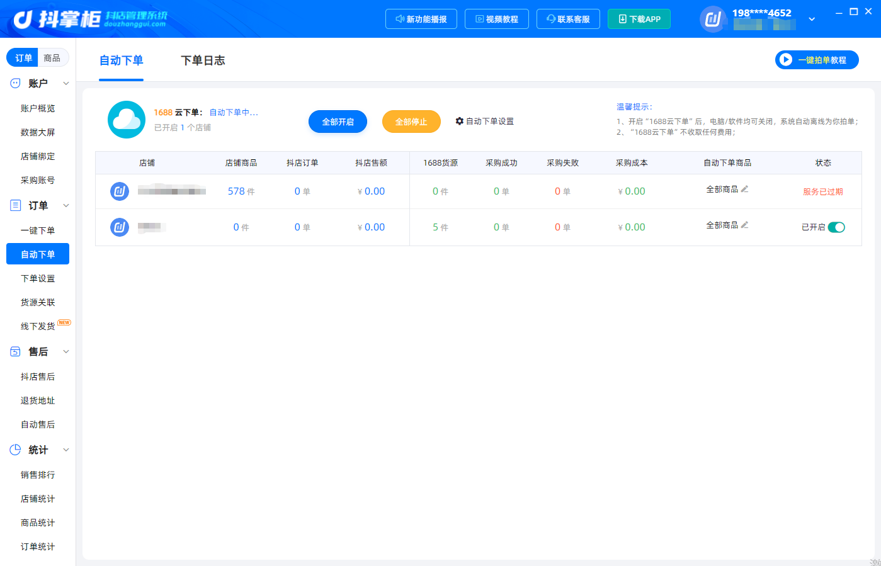
Task: Click the shop icon in the 已开启 row
Action: (120, 227)
